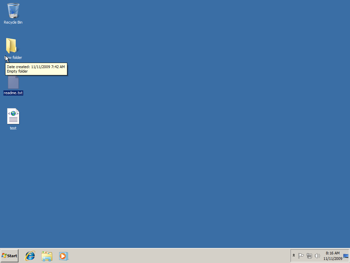350x263 pixels.
Task: Click the test file name label
Action: (x=13, y=128)
